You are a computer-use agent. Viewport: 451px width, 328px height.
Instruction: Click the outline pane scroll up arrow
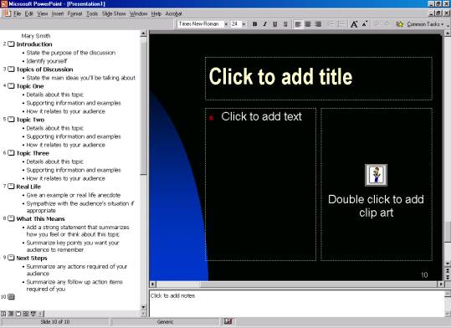[x=144, y=33]
